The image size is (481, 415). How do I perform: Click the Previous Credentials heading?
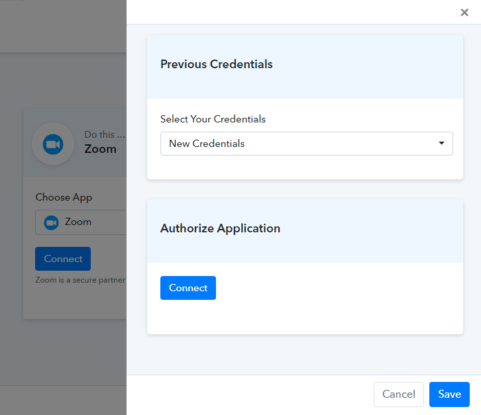click(216, 64)
